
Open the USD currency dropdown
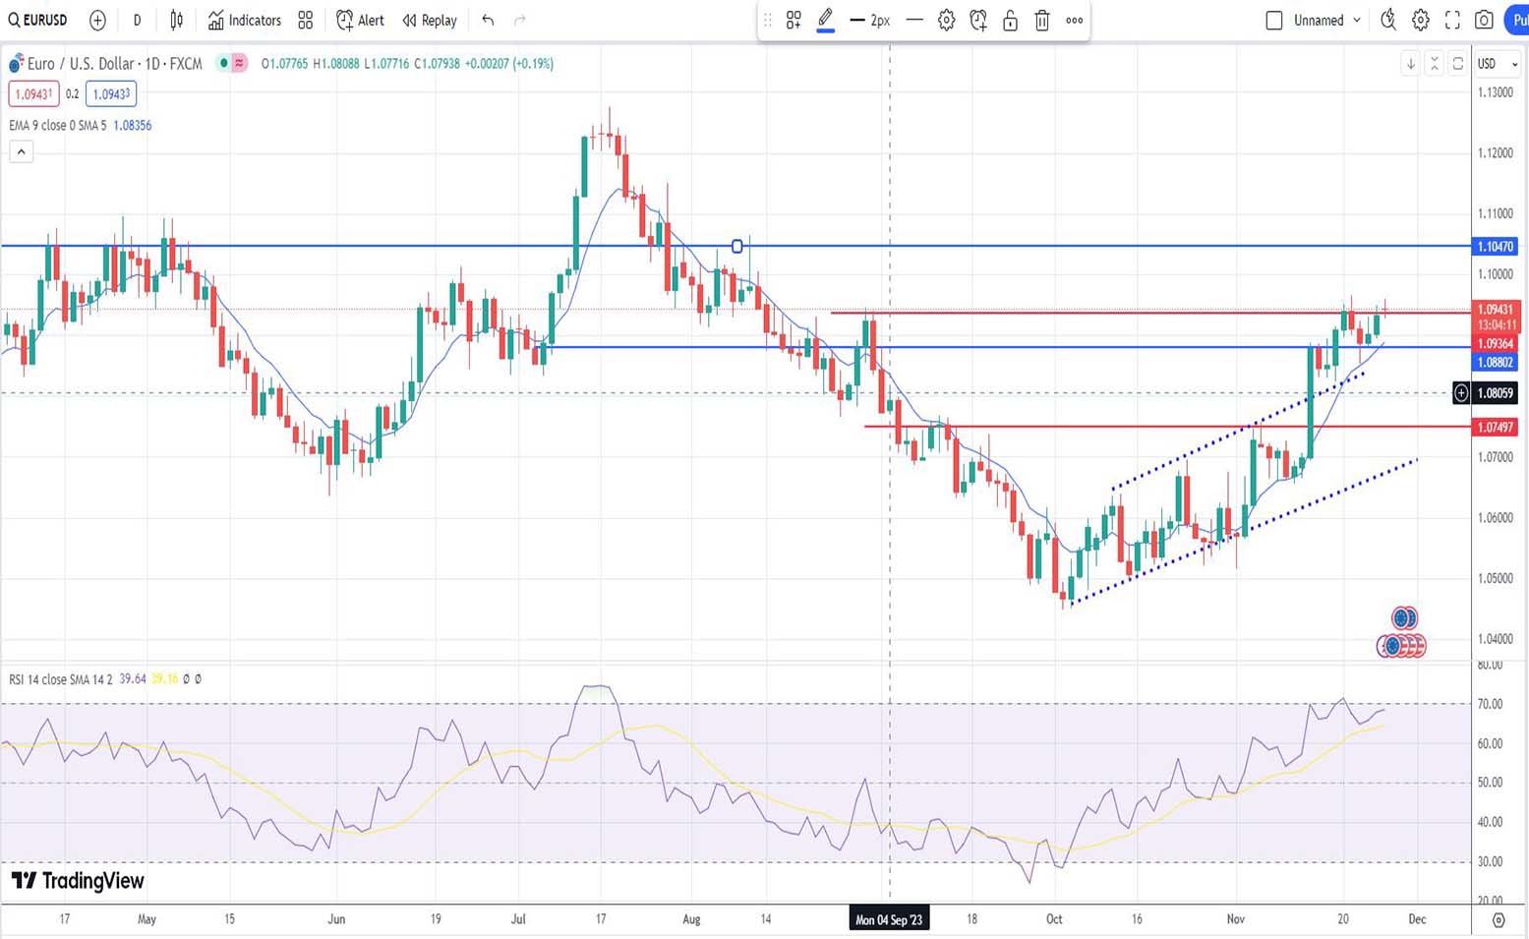tap(1498, 64)
